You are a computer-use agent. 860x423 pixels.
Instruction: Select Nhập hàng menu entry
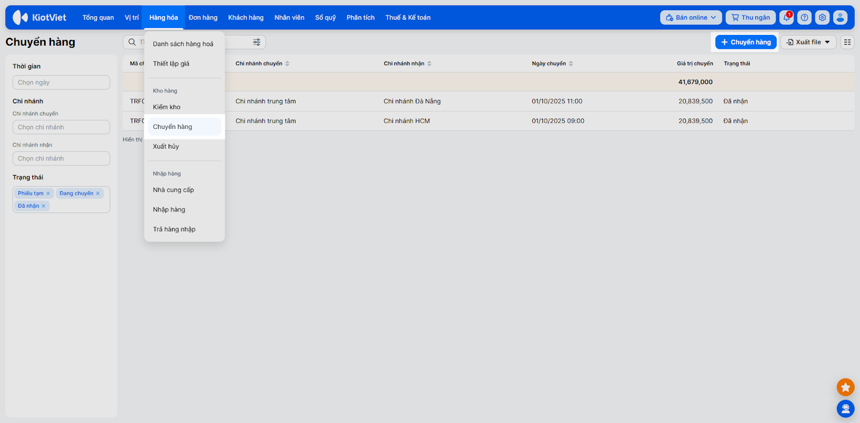[184, 209]
